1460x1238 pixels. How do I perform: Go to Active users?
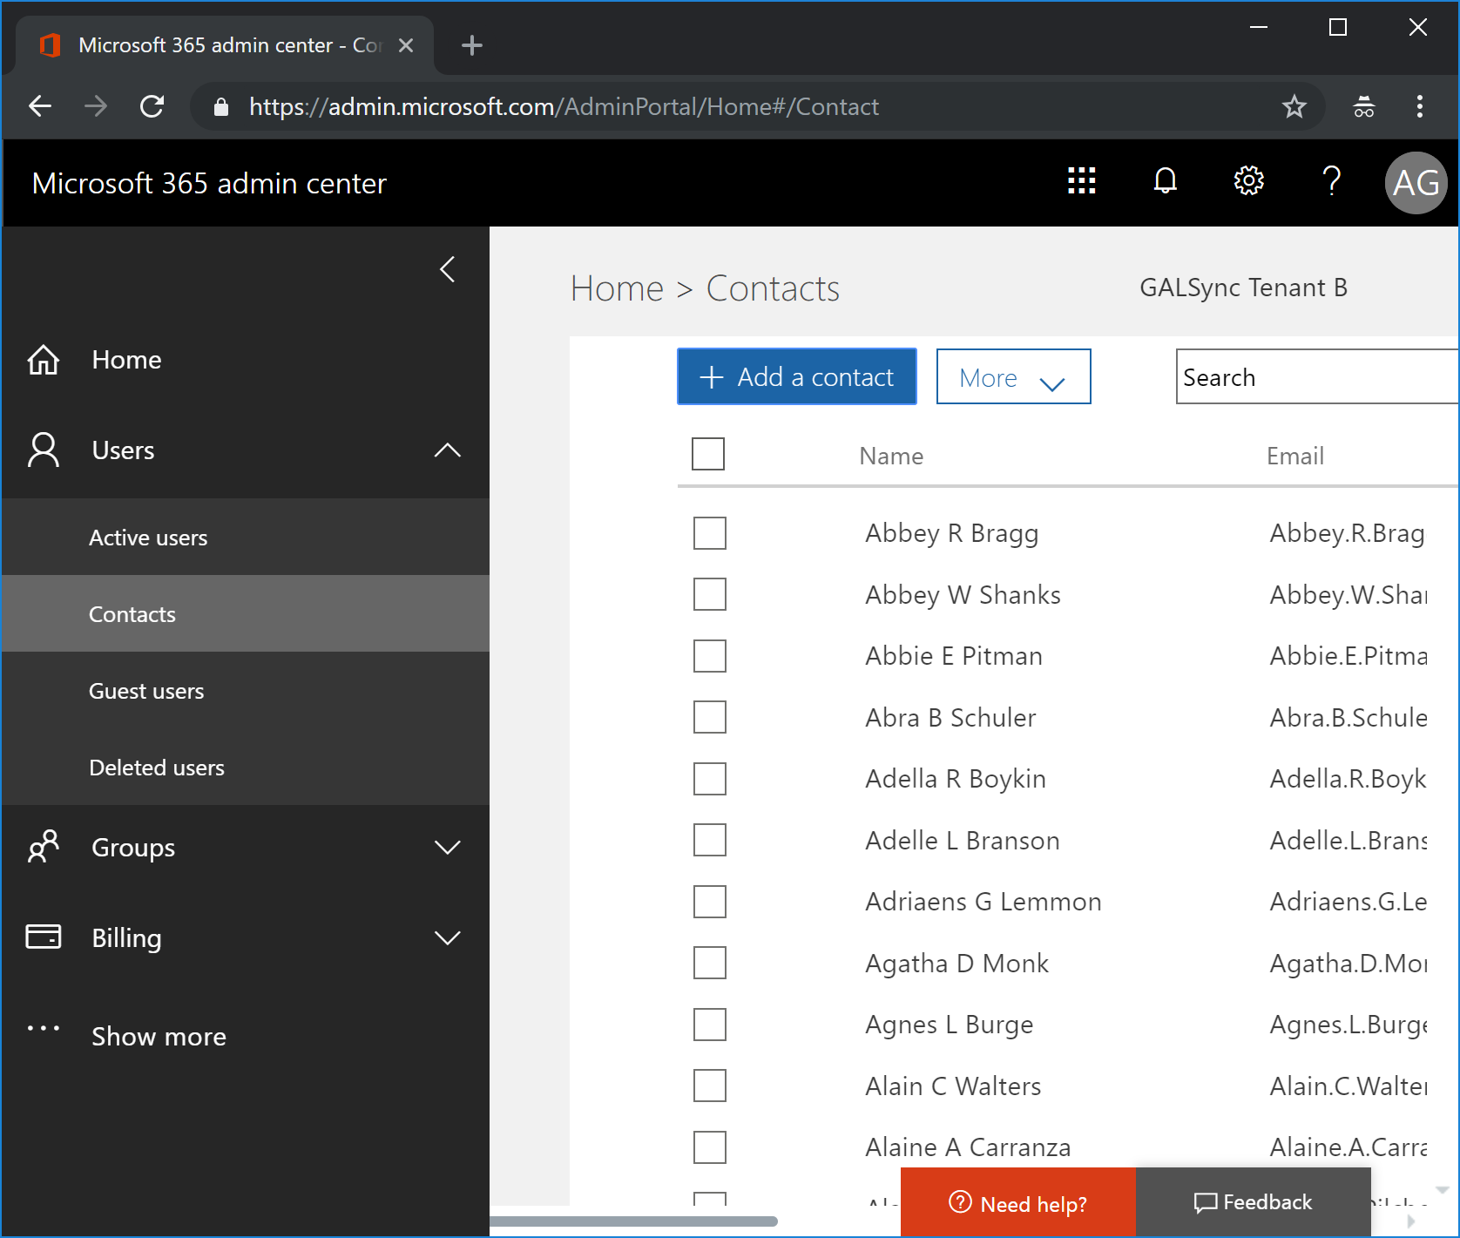click(x=148, y=538)
